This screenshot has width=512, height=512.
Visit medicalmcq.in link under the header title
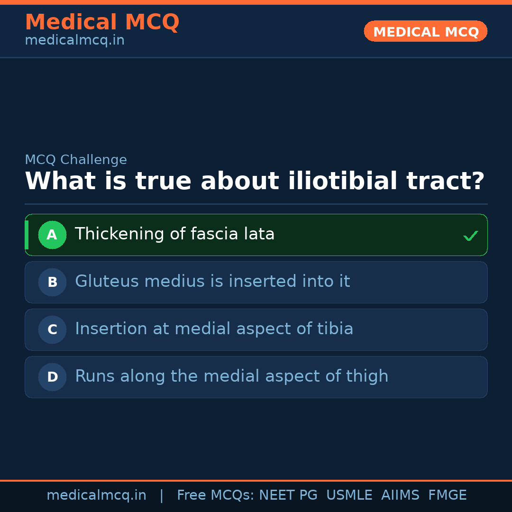pos(74,41)
